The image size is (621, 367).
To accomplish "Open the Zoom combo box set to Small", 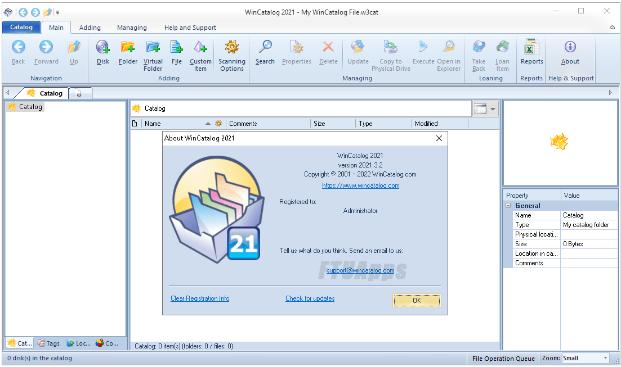I will tap(586, 358).
